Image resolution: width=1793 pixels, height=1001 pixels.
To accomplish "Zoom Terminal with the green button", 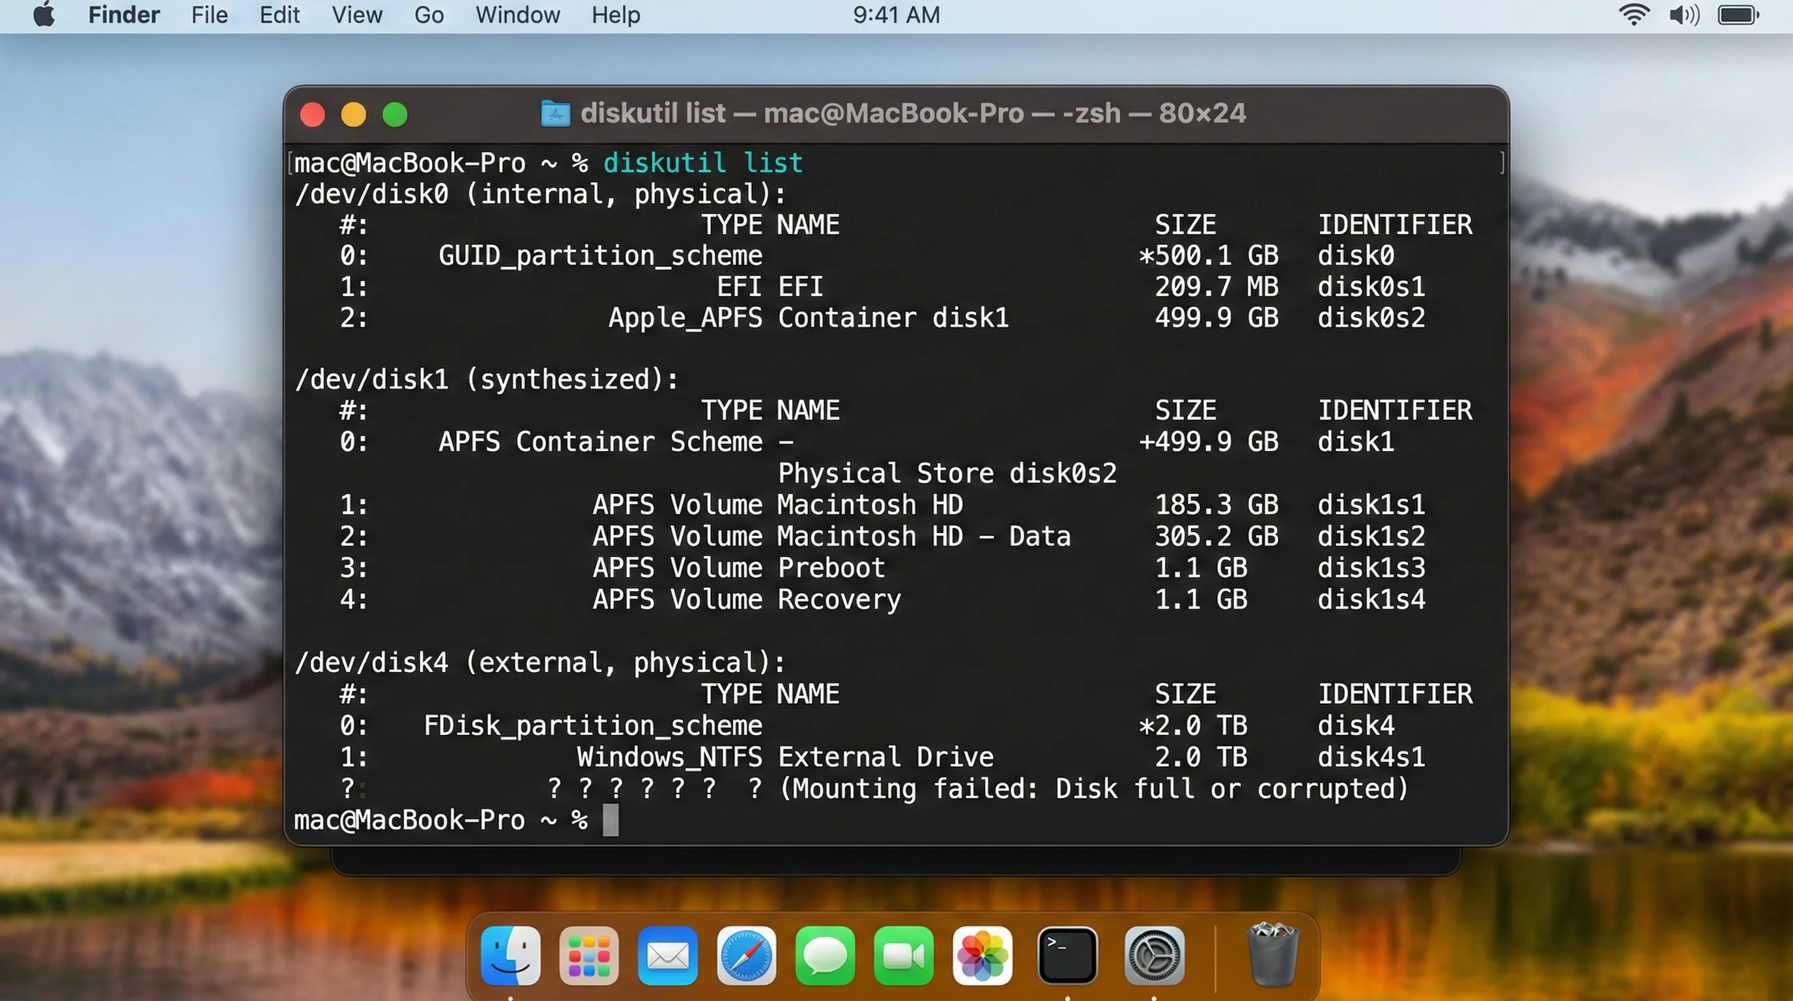I will 395,114.
